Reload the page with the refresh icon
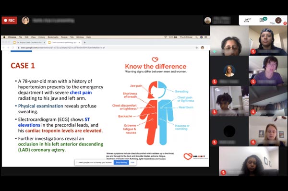 click(x=12, y=48)
